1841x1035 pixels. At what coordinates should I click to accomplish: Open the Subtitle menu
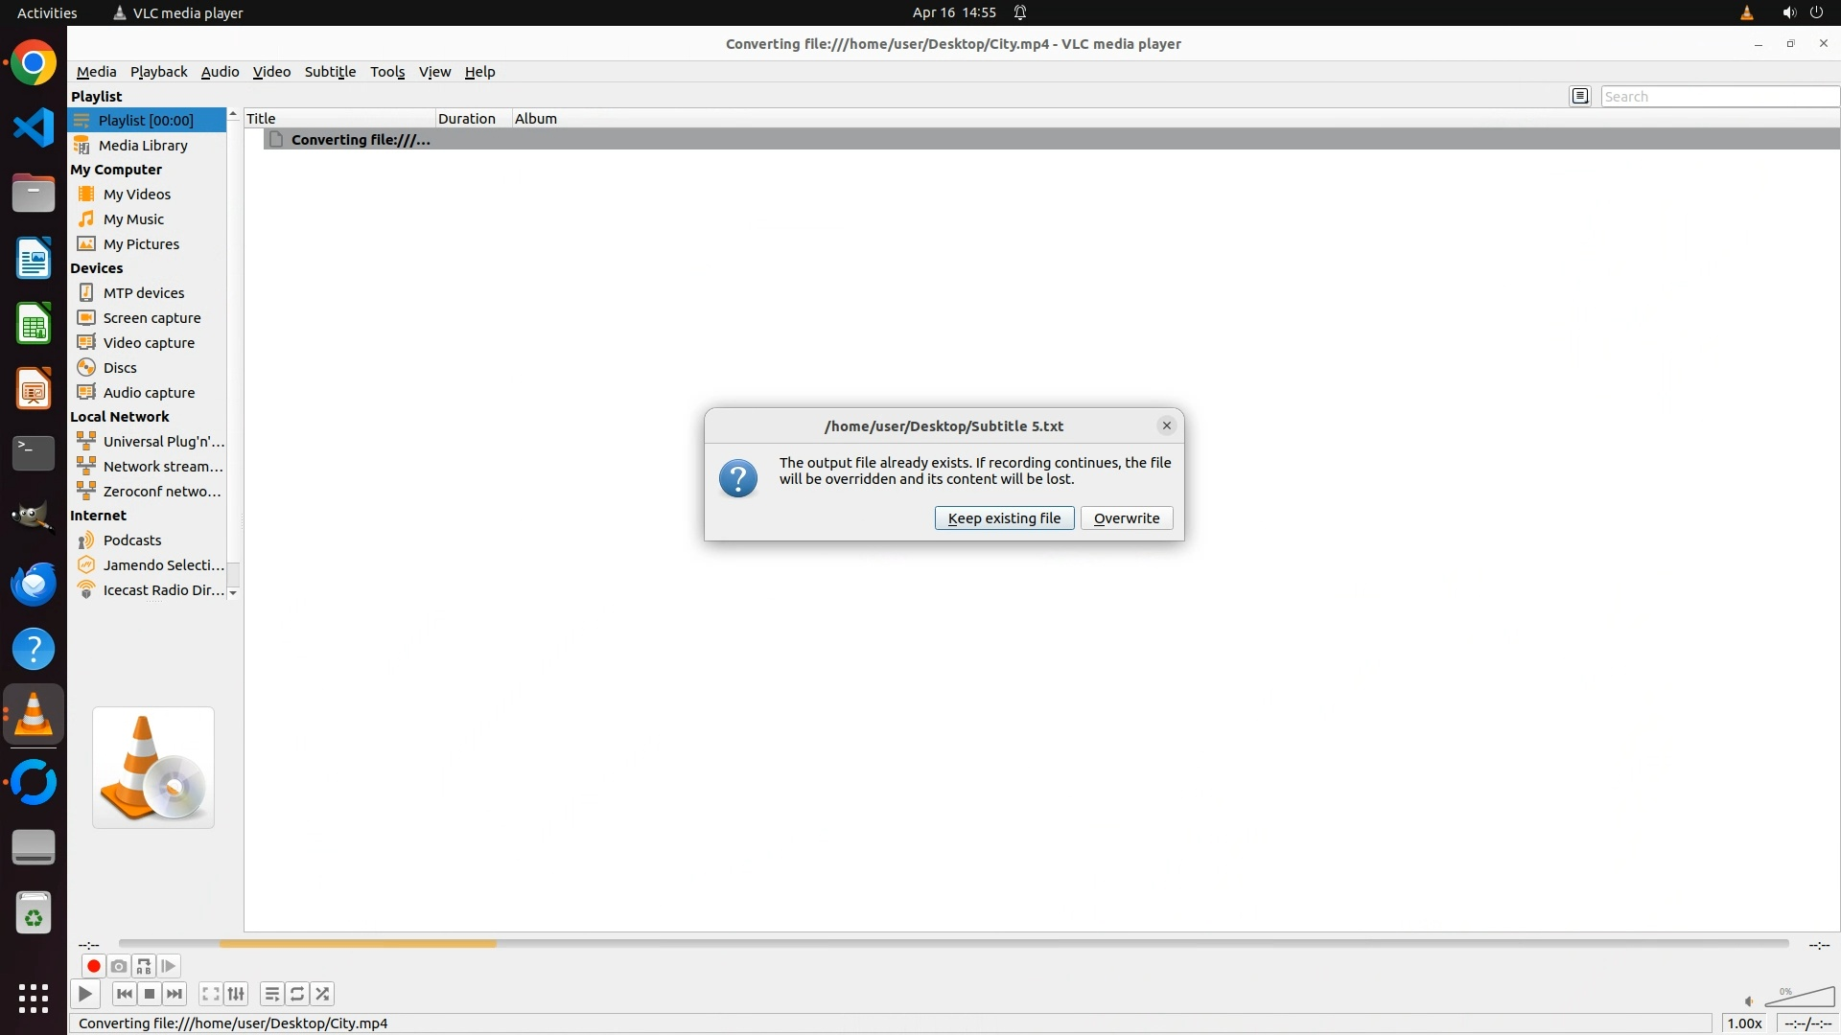[x=330, y=72]
